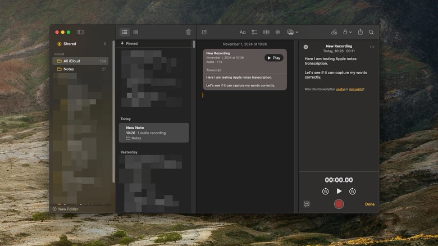Click the red record button
Viewport: 438px width, 246px height.
[x=339, y=204]
